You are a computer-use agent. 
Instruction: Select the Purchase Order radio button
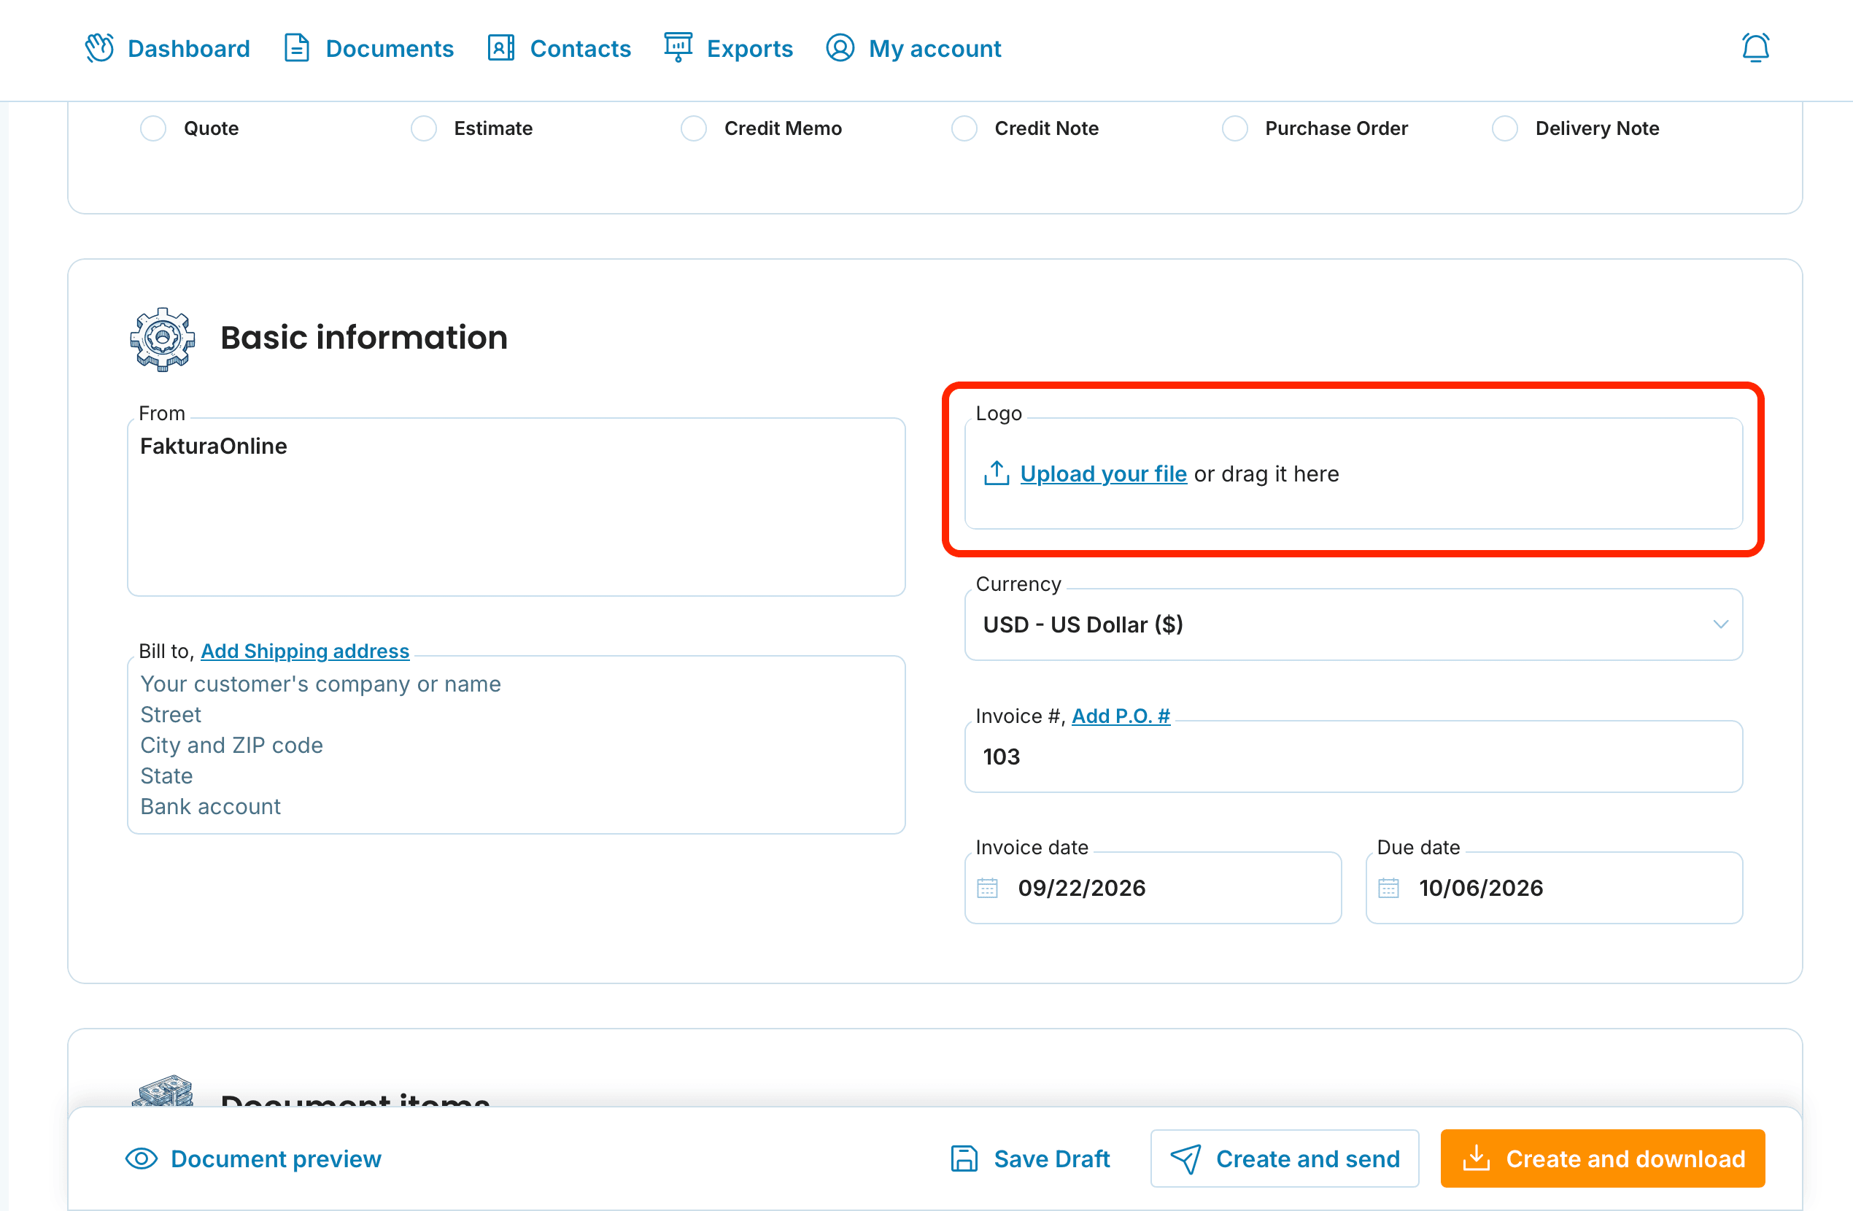click(1235, 128)
